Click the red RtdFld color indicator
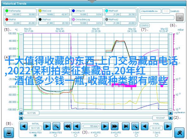 (7, 19)
